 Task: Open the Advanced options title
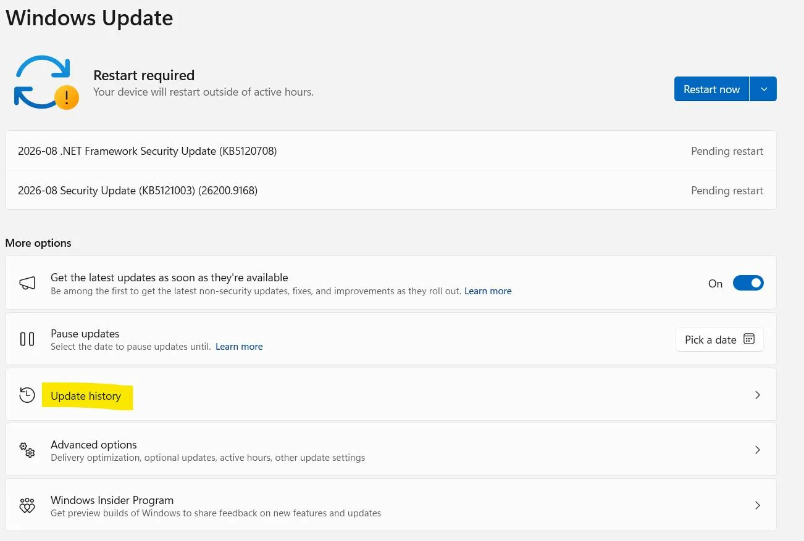[94, 445]
